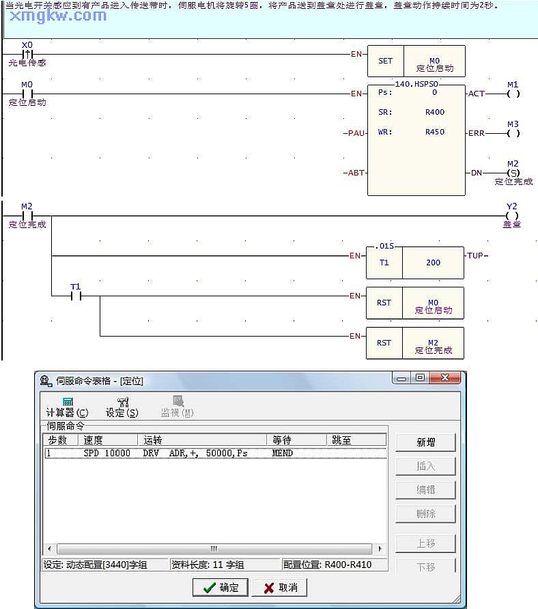The image size is (538, 609).
Task: Confirm the dialog with 确定
Action: pos(221,587)
